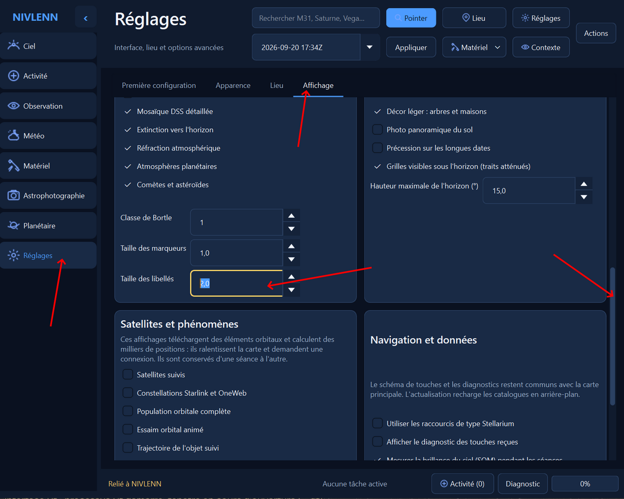The height and width of the screenshot is (499, 624).
Task: Select the Observation eye icon
Action: [x=14, y=106]
